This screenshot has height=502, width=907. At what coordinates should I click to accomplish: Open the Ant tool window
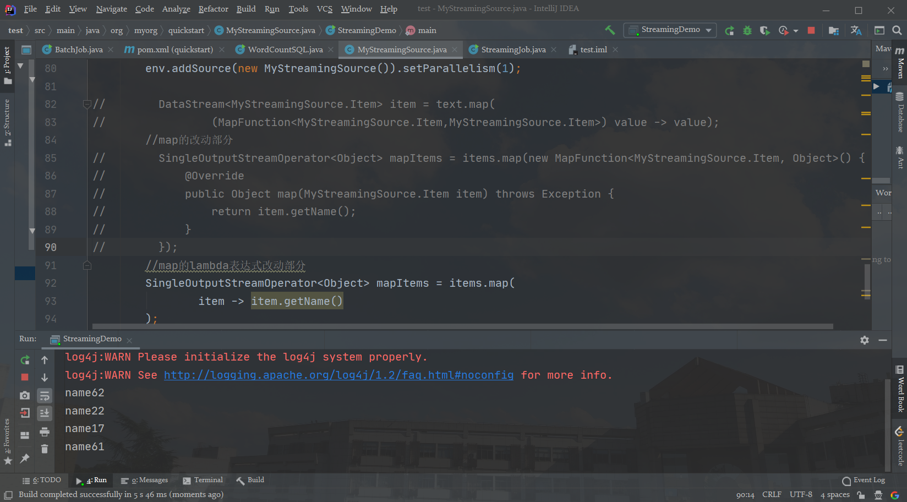coord(900,157)
